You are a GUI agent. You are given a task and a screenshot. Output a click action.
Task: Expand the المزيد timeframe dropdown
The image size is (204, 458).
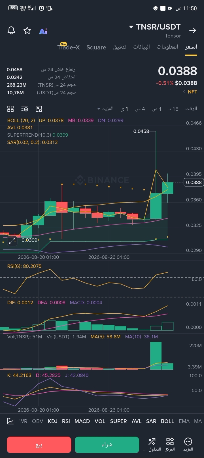point(105,109)
